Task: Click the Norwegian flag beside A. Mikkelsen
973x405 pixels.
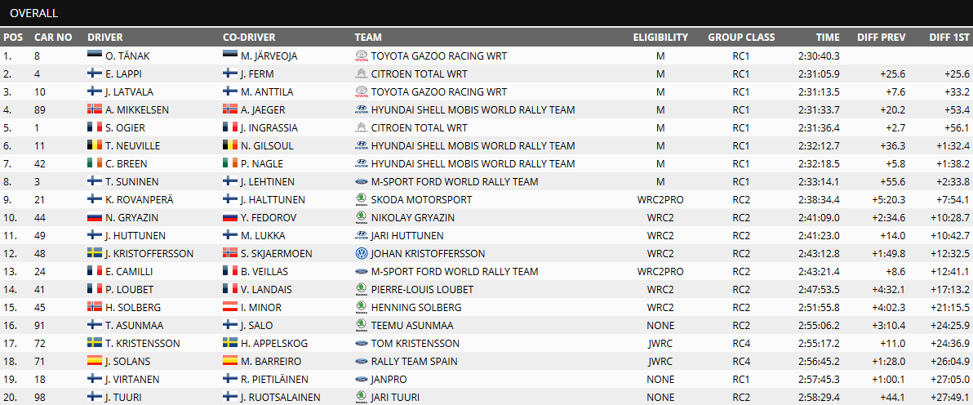Action: click(95, 110)
